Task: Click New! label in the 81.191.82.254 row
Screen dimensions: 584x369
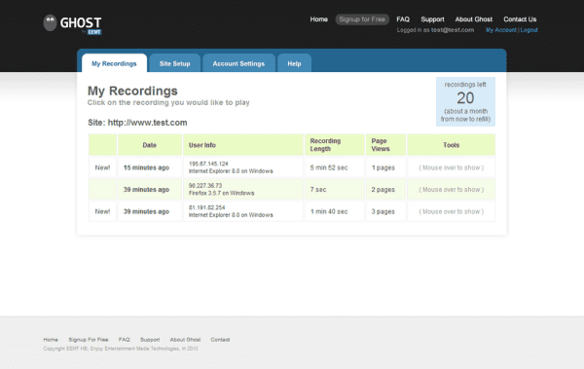Action: (x=102, y=211)
